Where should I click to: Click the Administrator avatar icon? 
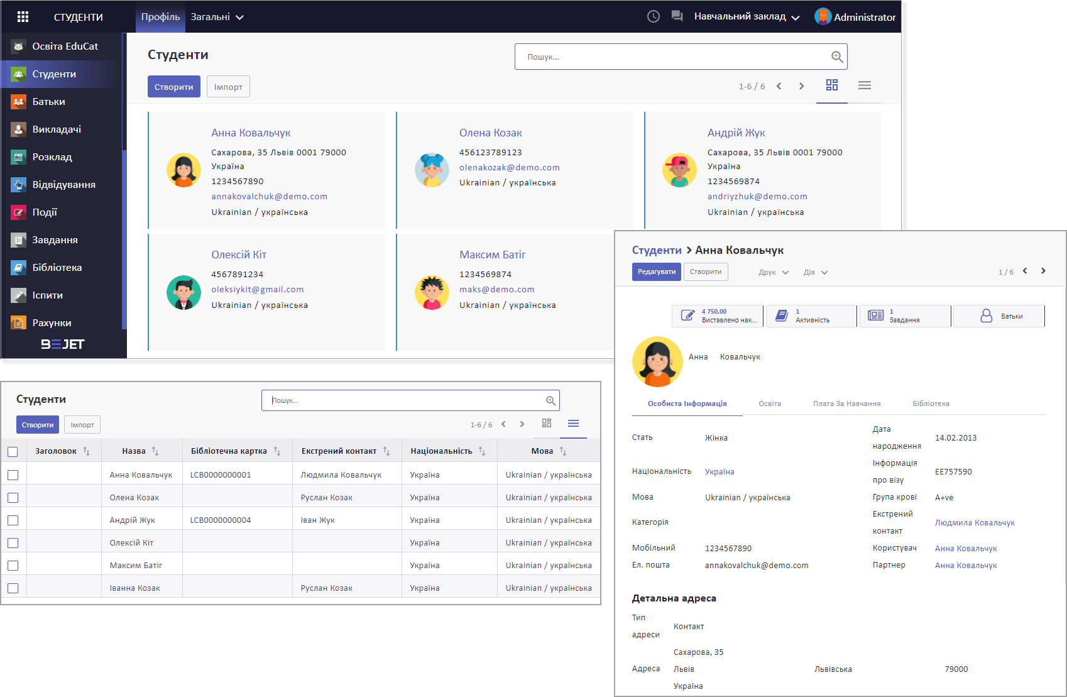[x=823, y=16]
